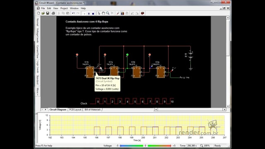The width and height of the screenshot is (265, 149).
Task: Select the Standard view style
Action: [38, 80]
